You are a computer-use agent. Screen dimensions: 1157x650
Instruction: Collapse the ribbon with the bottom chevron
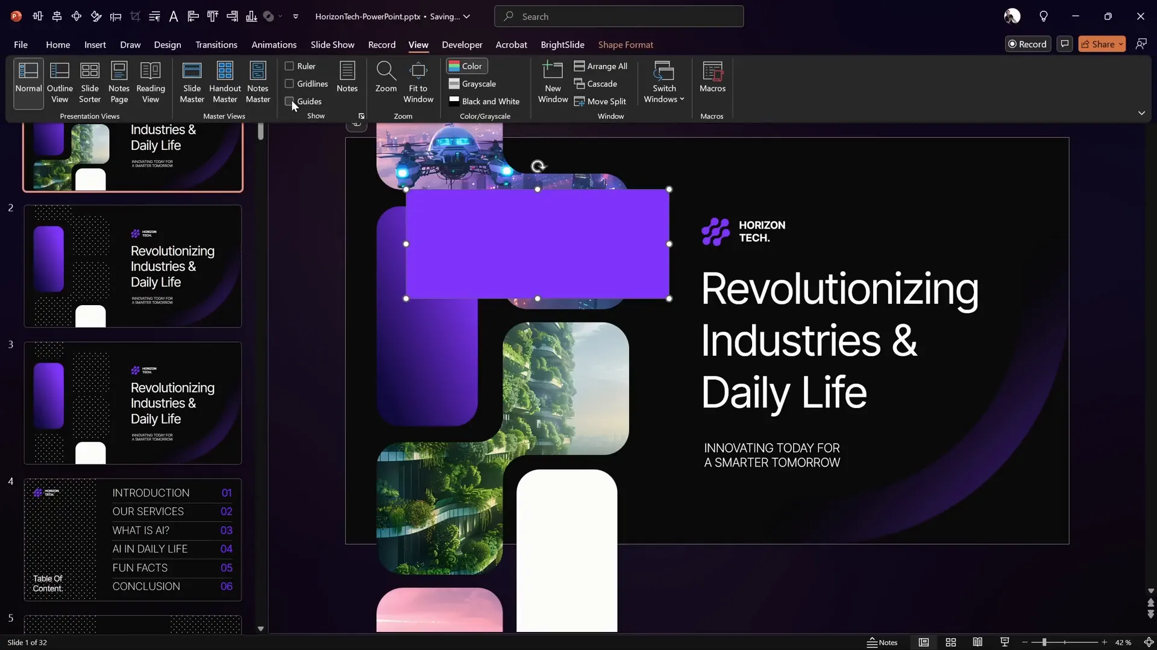(x=1142, y=113)
